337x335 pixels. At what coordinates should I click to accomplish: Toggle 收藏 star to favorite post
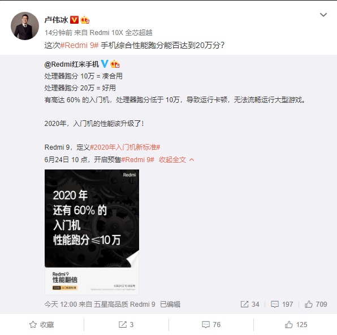coord(41,324)
